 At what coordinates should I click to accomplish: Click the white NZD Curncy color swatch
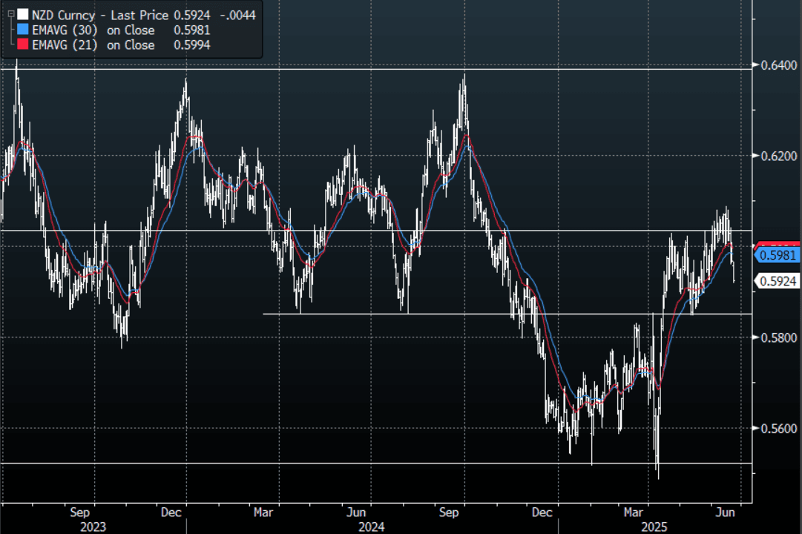23,15
